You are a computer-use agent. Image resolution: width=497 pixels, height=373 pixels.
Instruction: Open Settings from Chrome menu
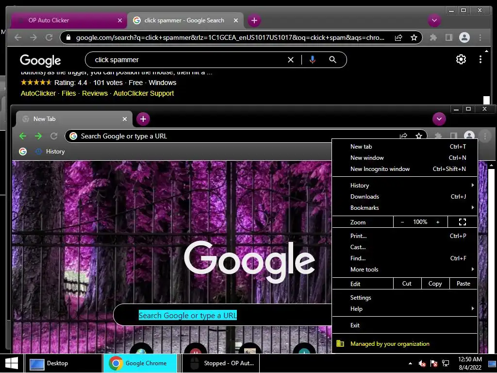[405, 298]
